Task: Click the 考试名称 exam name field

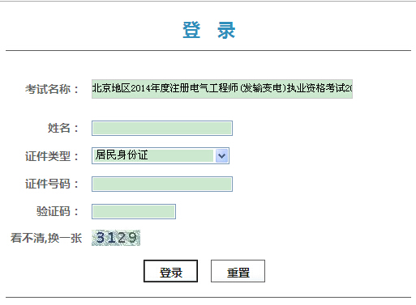Action: click(222, 89)
